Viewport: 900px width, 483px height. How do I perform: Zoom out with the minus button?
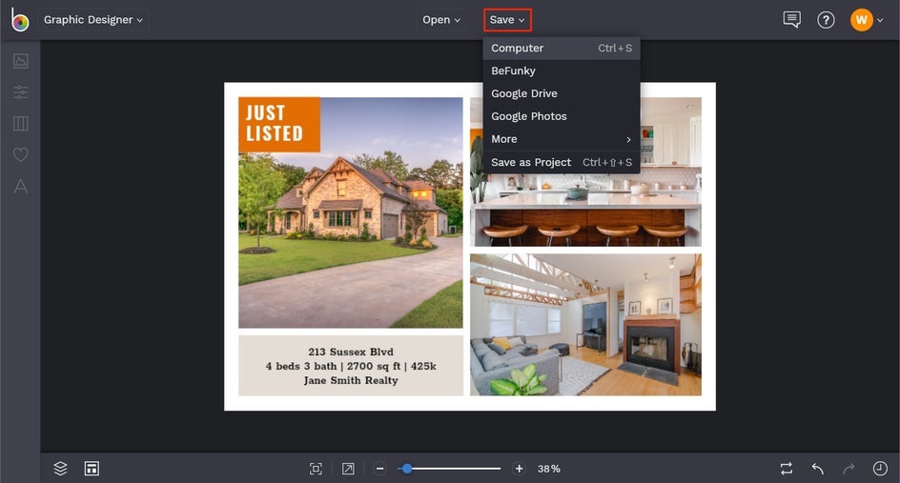(x=379, y=469)
